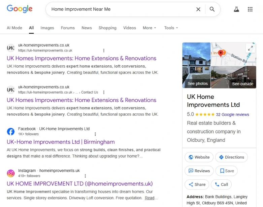Open Search Labs flask icon
The height and width of the screenshot is (207, 263).
(236, 9)
